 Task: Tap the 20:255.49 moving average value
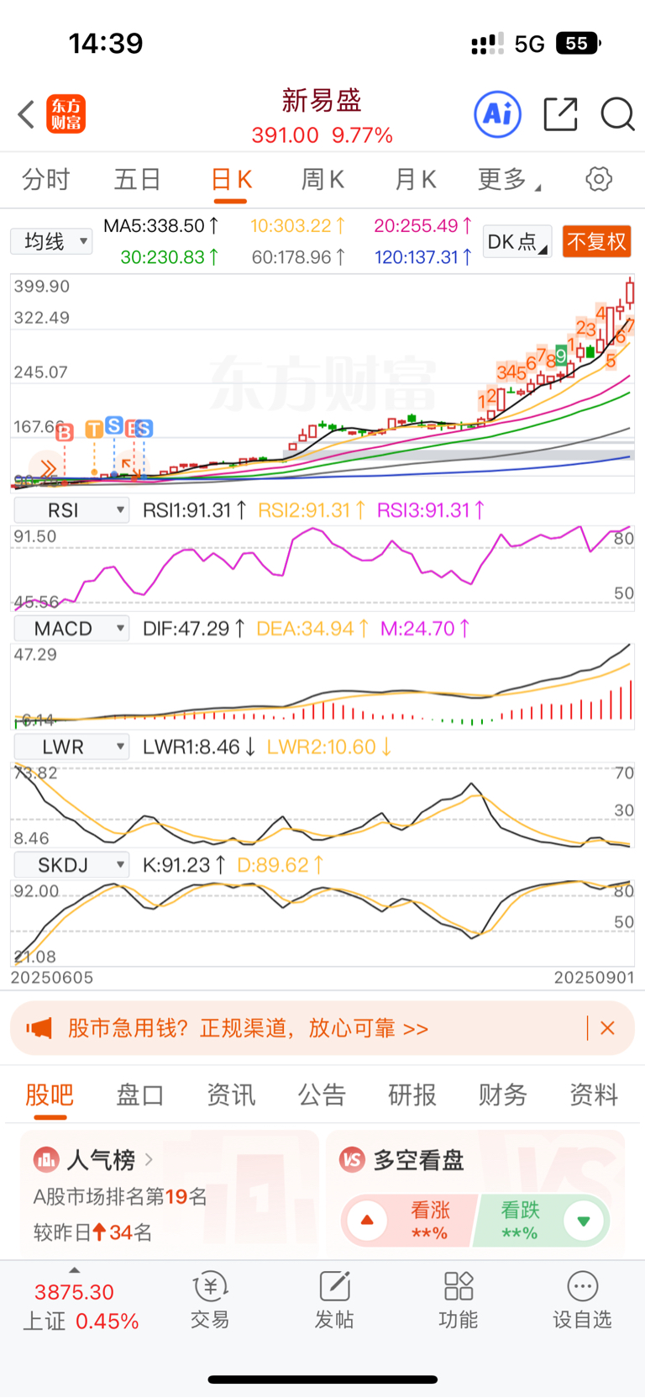click(423, 226)
